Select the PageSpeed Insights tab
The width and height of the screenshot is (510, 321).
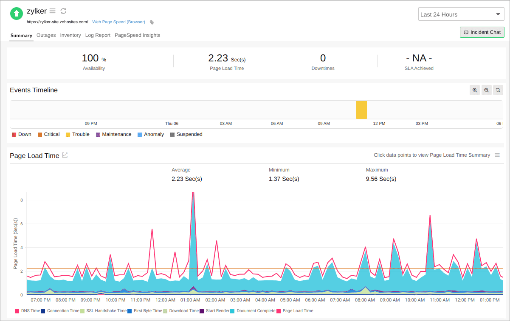point(137,35)
